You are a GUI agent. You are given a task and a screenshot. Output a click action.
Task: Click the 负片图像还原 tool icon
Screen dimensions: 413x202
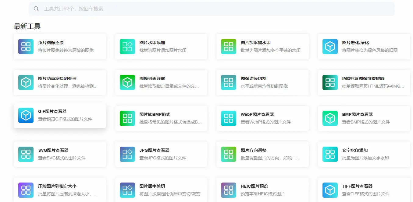coord(26,47)
